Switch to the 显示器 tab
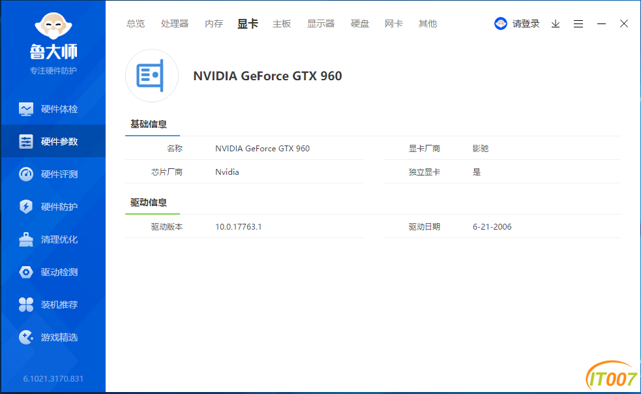 click(321, 23)
